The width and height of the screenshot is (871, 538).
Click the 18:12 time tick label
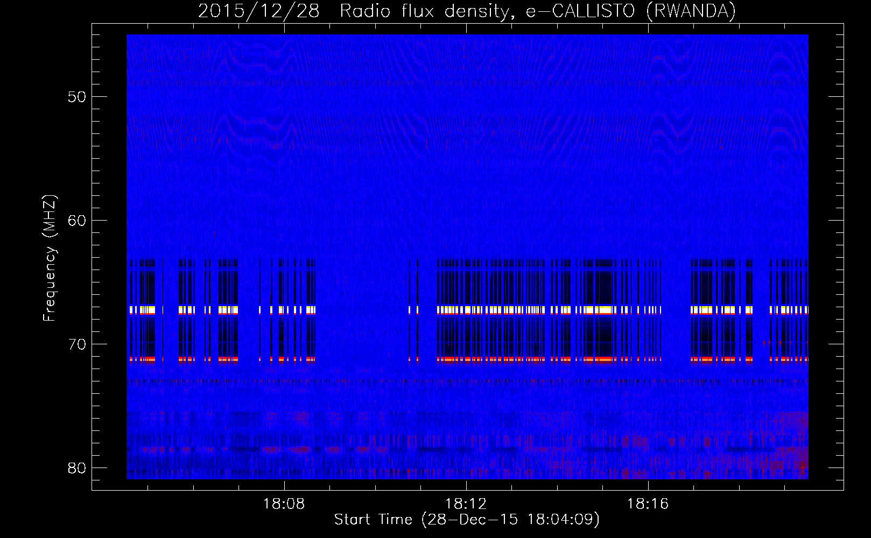(x=466, y=504)
